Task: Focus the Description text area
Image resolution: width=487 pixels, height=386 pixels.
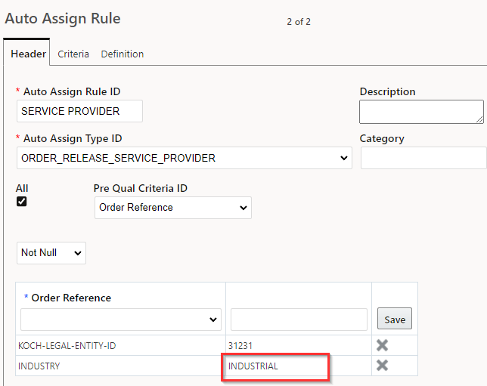Action: tap(421, 112)
